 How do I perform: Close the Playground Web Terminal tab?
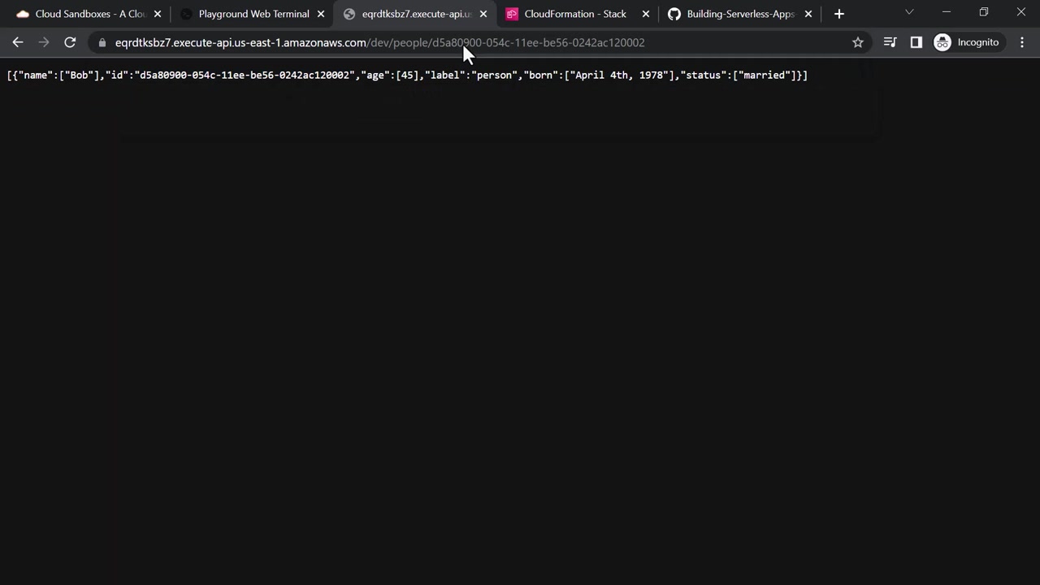coord(320,14)
